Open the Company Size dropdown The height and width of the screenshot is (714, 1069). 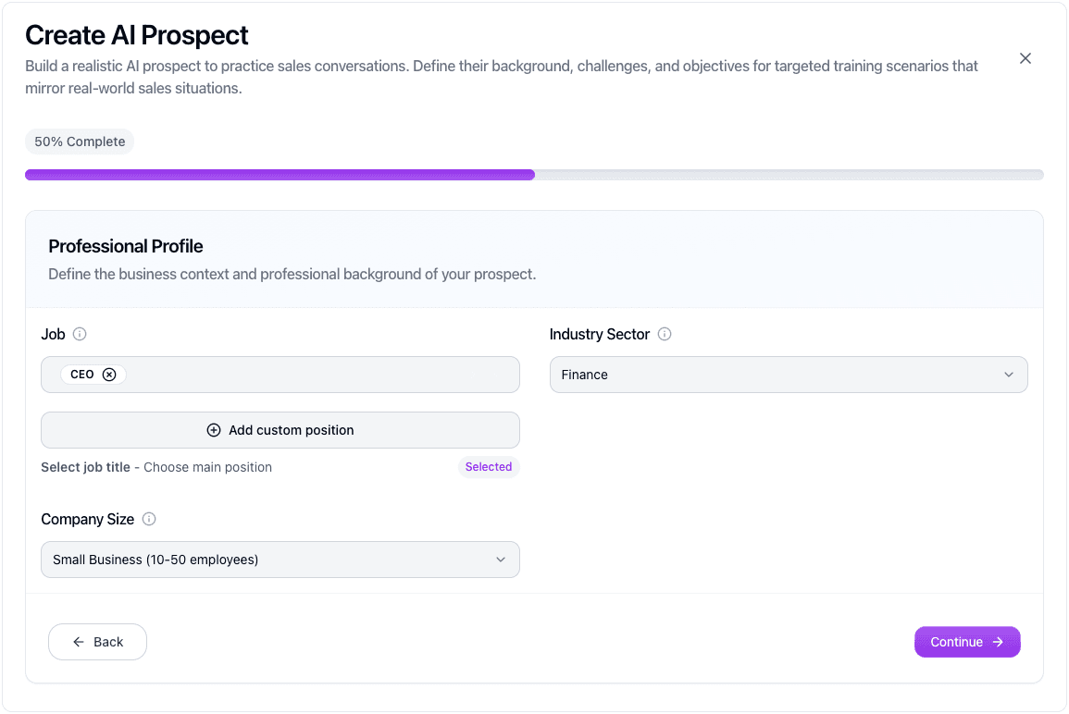click(280, 560)
